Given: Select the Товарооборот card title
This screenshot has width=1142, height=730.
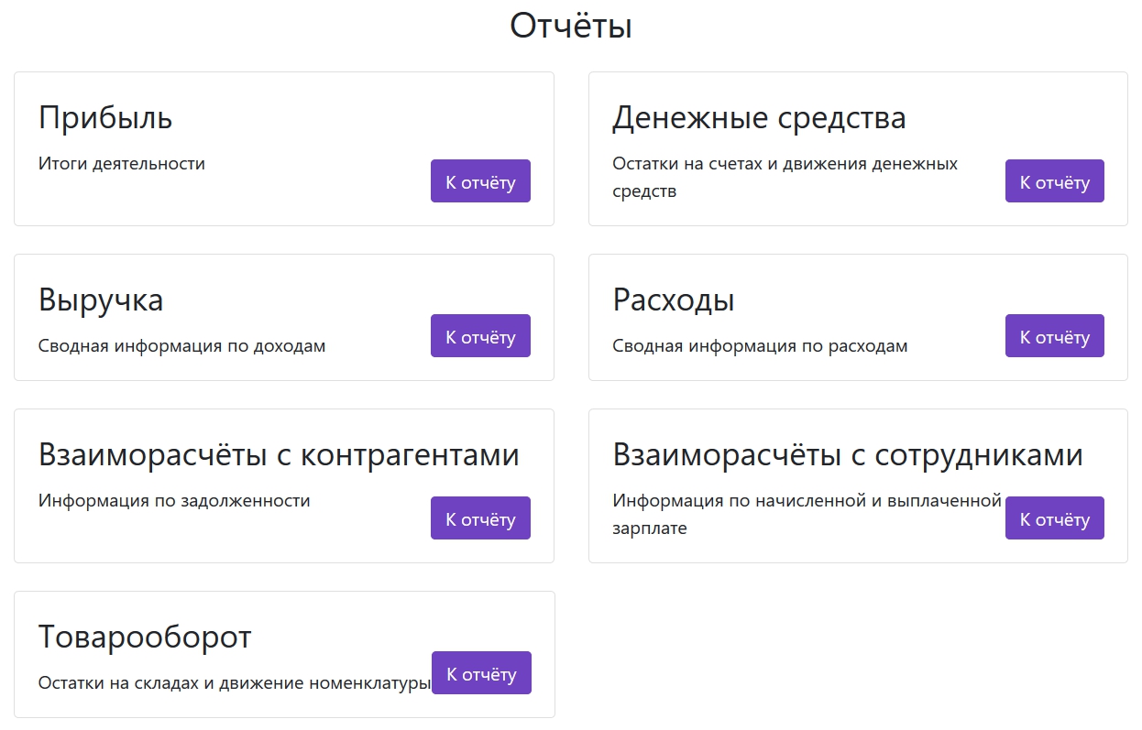Looking at the screenshot, I should pyautogui.click(x=145, y=637).
